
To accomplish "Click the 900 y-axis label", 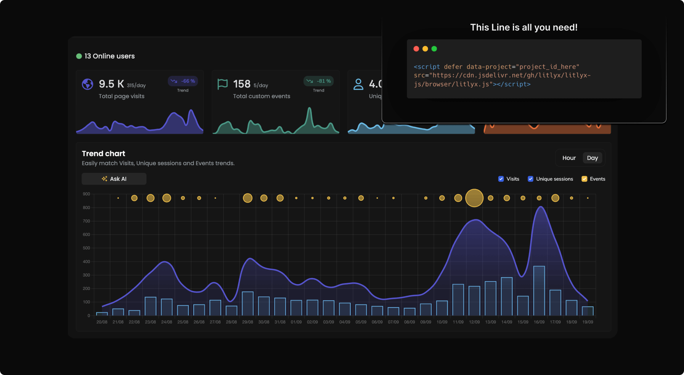I will [87, 194].
